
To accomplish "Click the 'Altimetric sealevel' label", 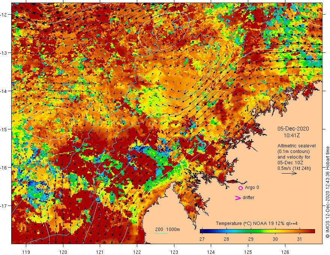I will pyautogui.click(x=297, y=146).
